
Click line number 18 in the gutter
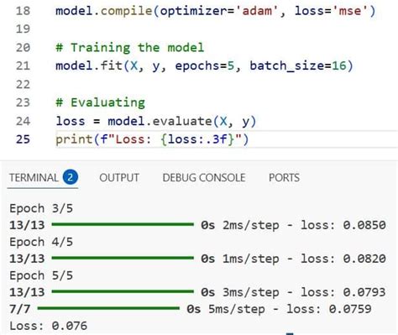(23, 11)
